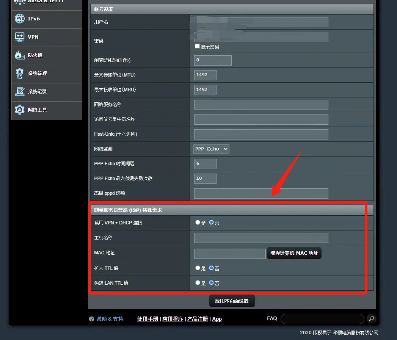Select 是 for 扩大 TTL 值
The width and height of the screenshot is (397, 340).
[x=198, y=268]
